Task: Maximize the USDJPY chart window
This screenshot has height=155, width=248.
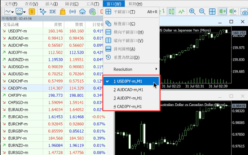Action: point(231,21)
